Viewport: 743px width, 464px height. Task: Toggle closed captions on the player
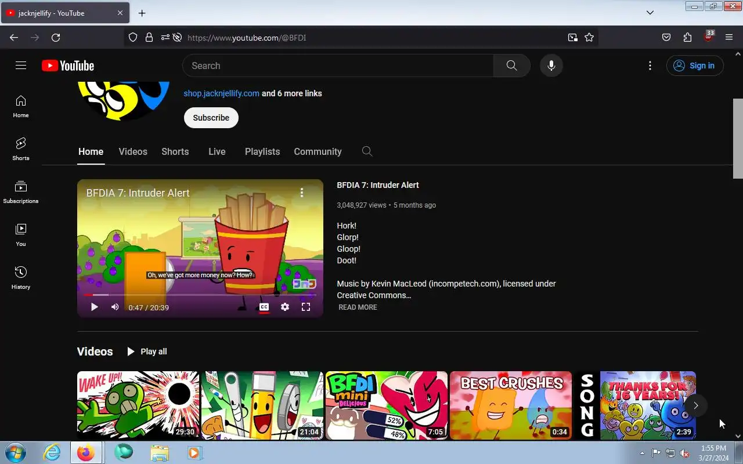point(264,307)
